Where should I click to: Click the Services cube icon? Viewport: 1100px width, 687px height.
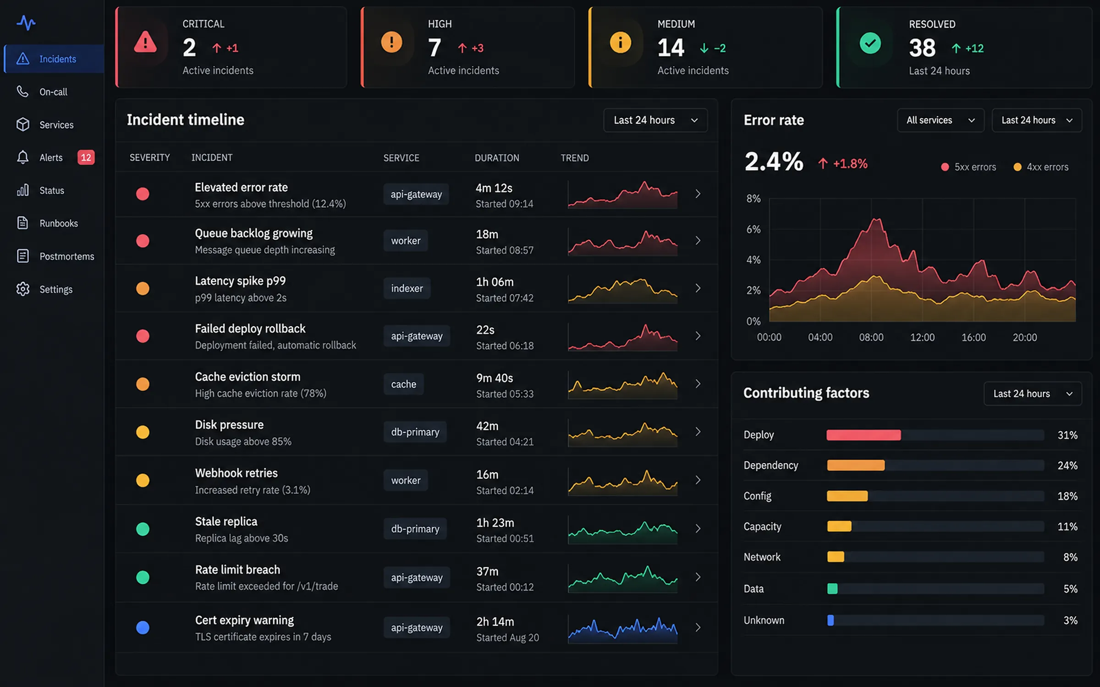click(x=22, y=124)
